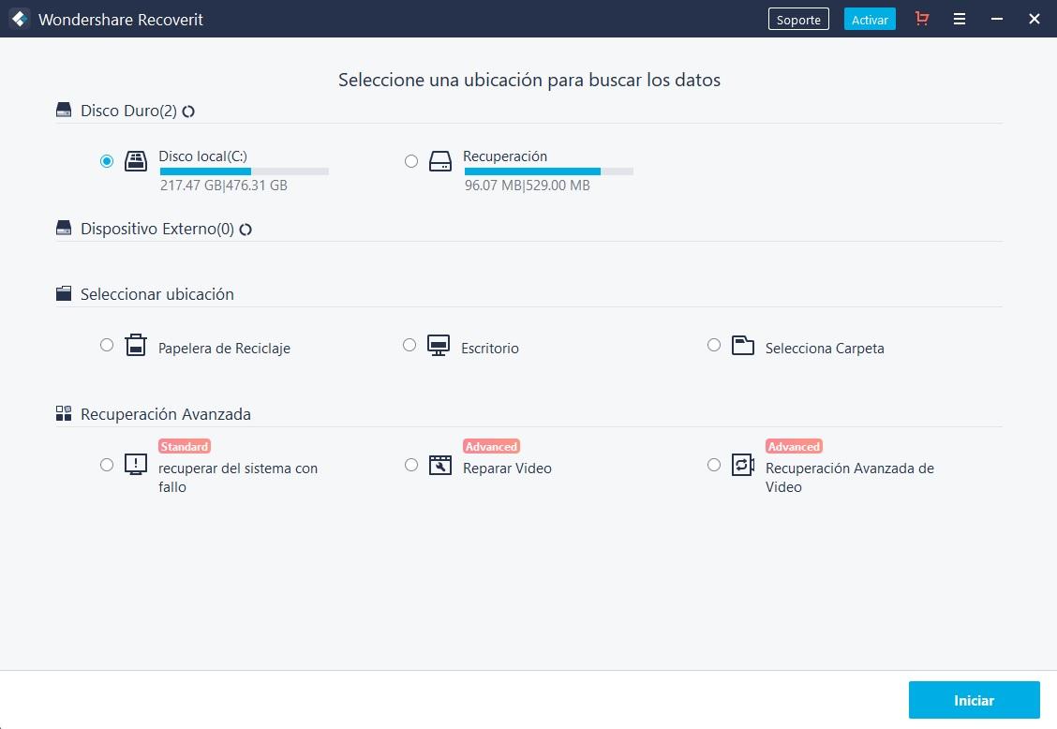Select the Disco local (C:) radio button

pyautogui.click(x=107, y=161)
